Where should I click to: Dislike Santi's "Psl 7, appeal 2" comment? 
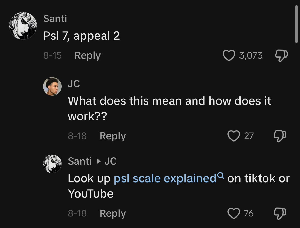point(281,56)
